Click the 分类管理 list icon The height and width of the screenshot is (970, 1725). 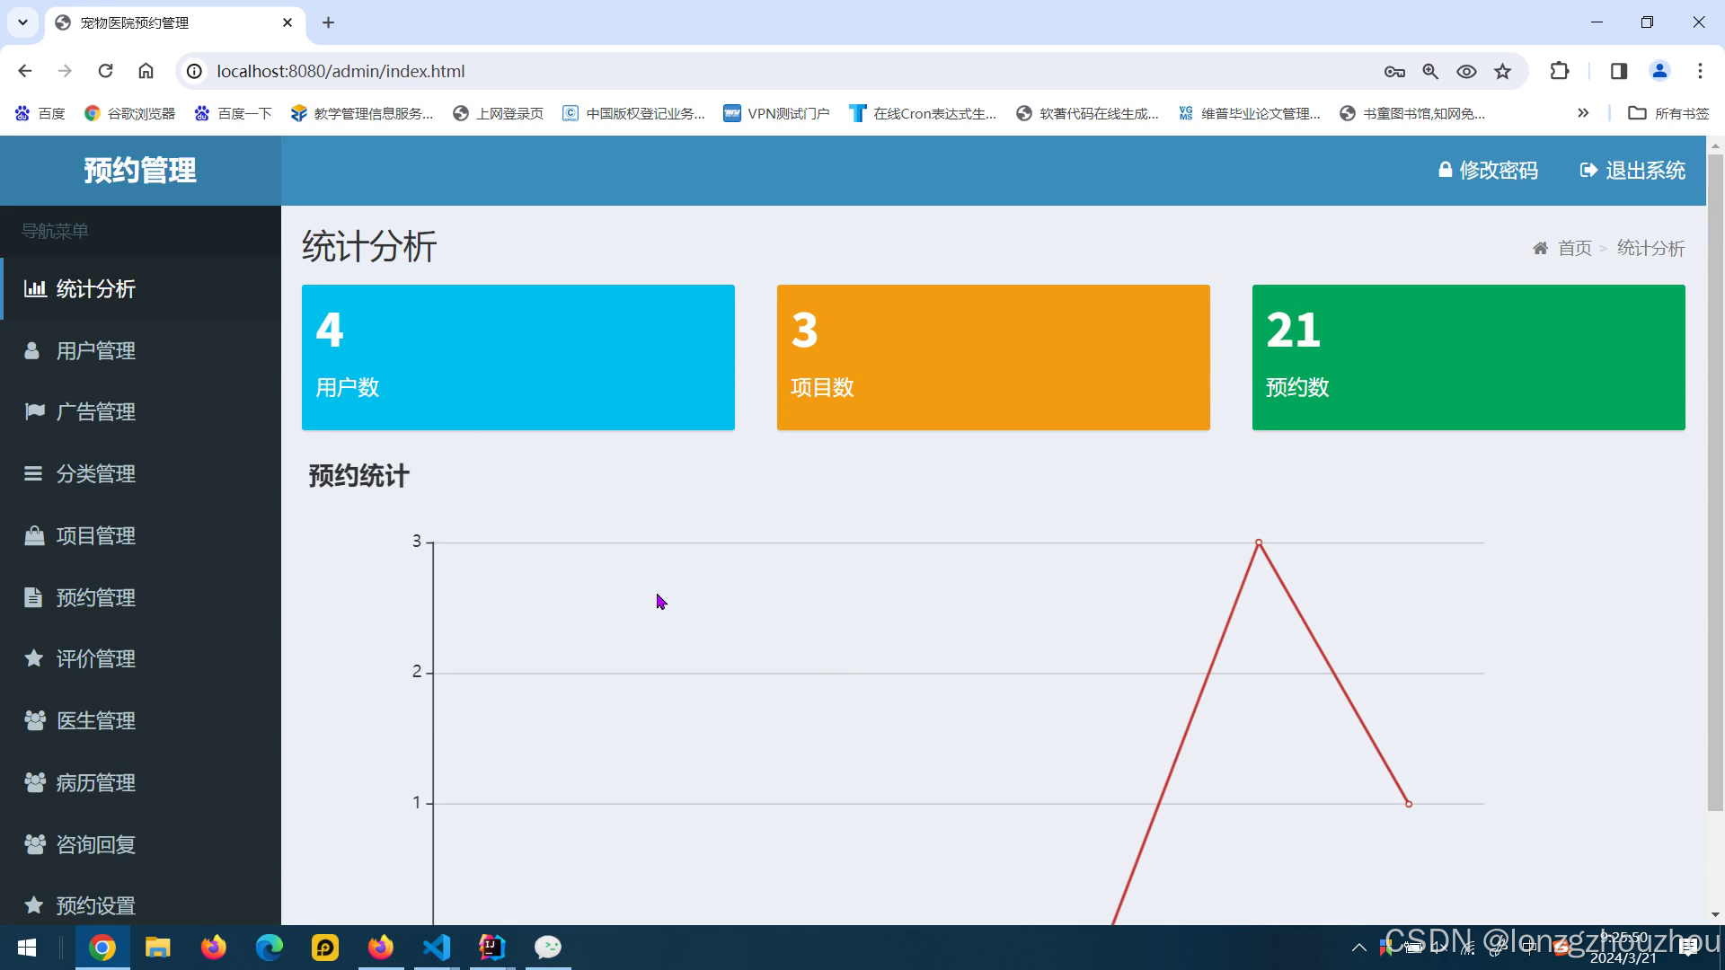tap(33, 473)
